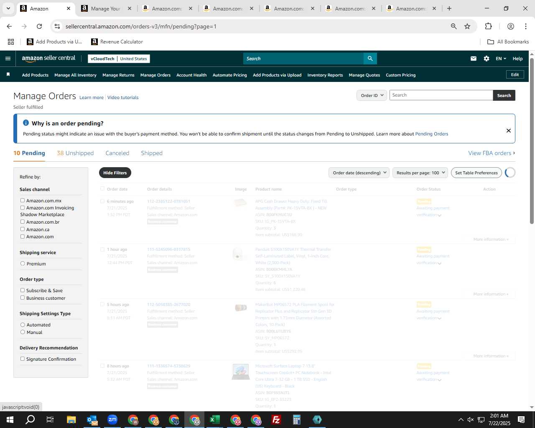Click the bookmark flag icon in nav bar

click(8, 74)
